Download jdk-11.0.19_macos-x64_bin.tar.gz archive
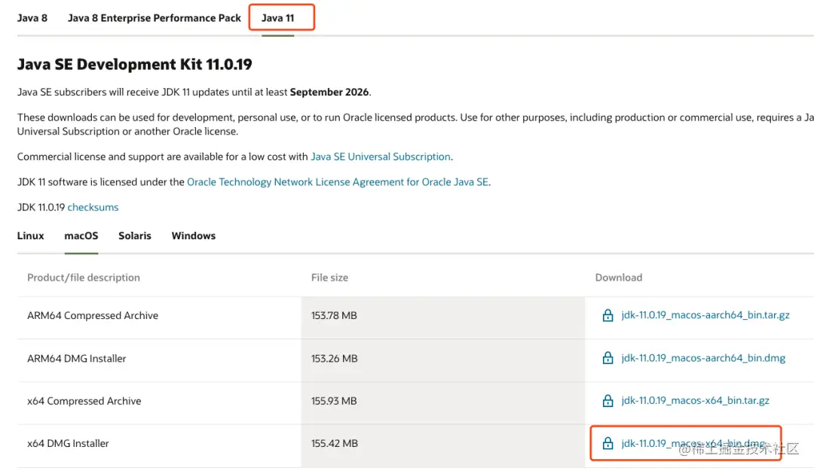Image resolution: width=814 pixels, height=471 pixels. click(x=695, y=401)
